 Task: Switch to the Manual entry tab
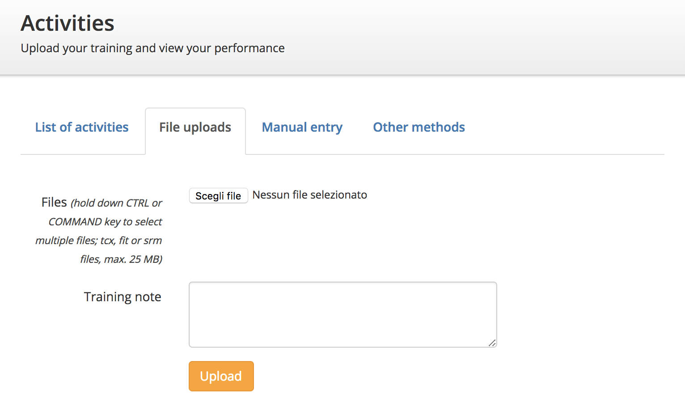[302, 127]
